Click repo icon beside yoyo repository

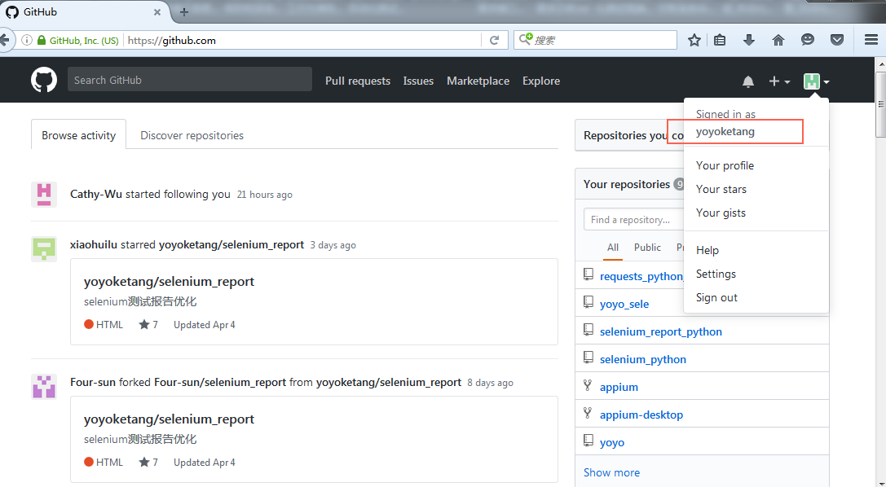click(588, 440)
